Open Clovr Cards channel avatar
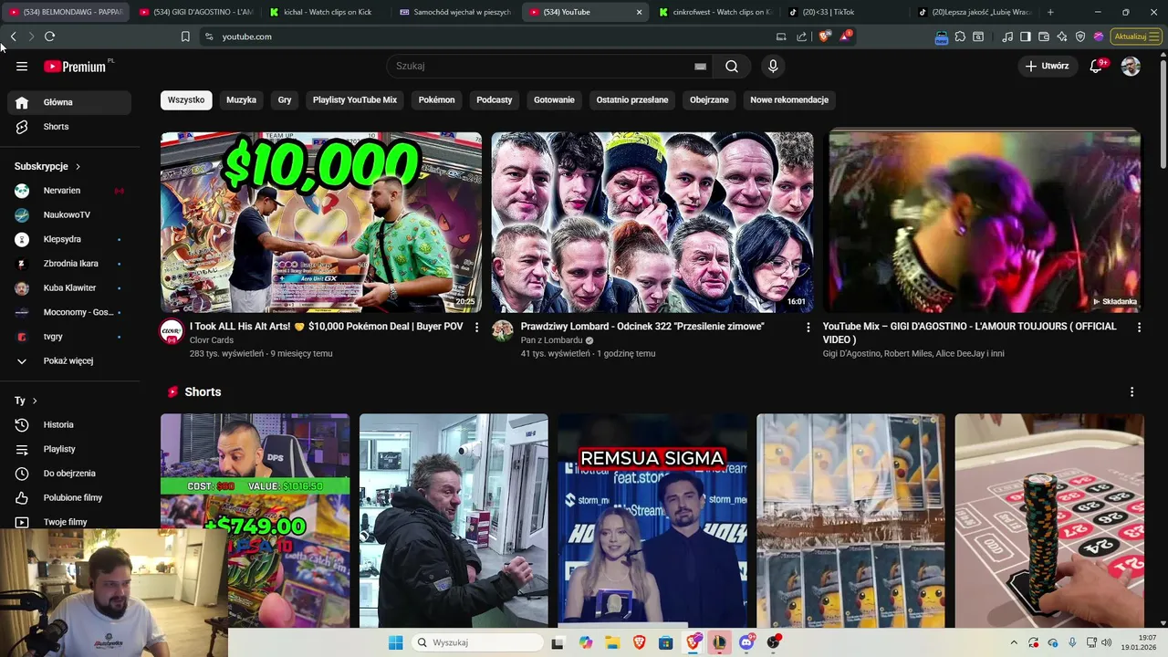This screenshot has height=657, width=1168. 172,331
